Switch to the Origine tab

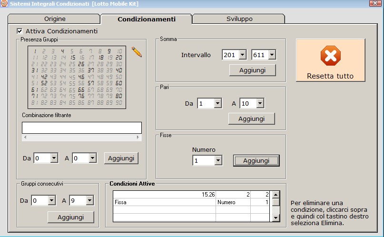tap(55, 19)
